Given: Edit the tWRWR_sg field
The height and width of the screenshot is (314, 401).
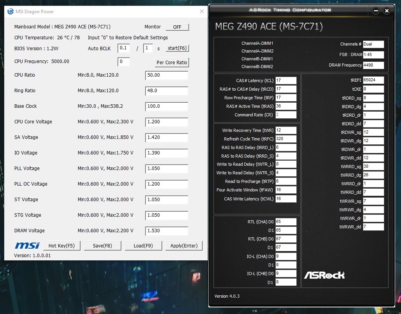Looking at the screenshot, I should pyautogui.click(x=373, y=201).
